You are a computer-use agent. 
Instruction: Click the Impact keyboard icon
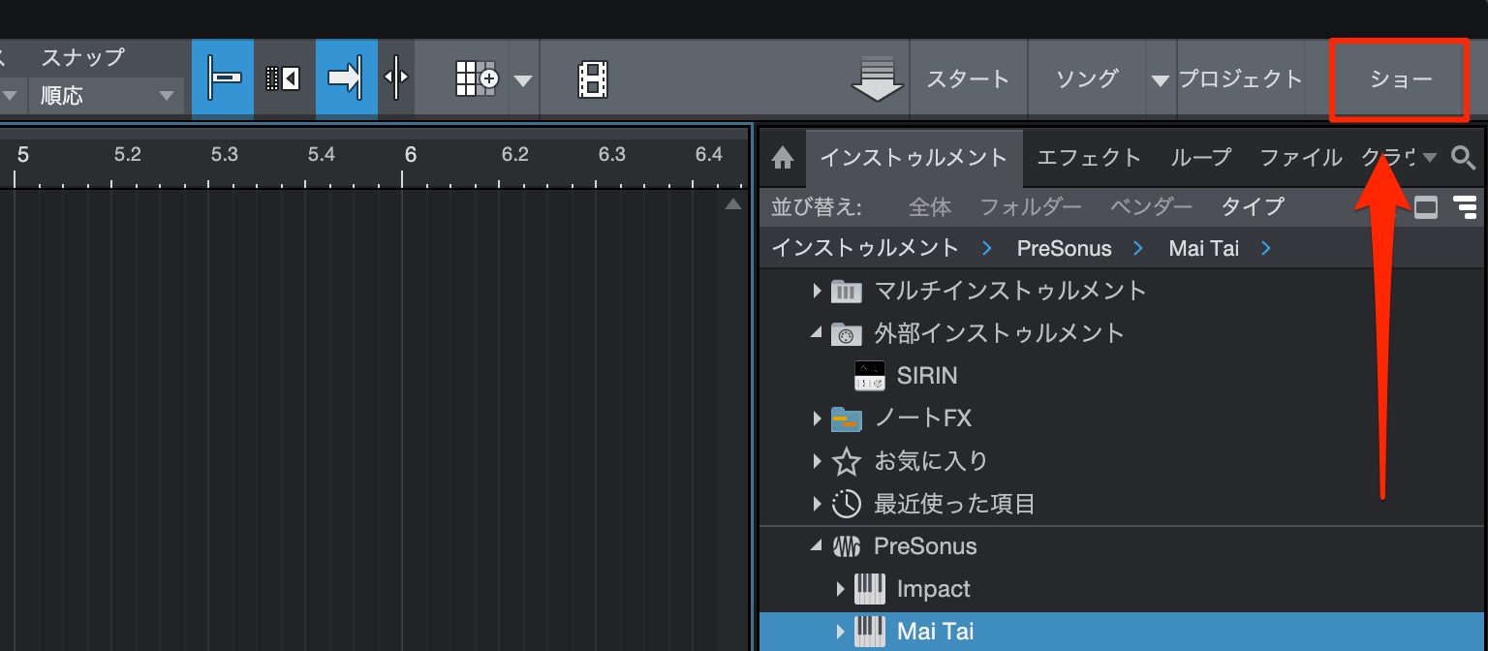[870, 589]
